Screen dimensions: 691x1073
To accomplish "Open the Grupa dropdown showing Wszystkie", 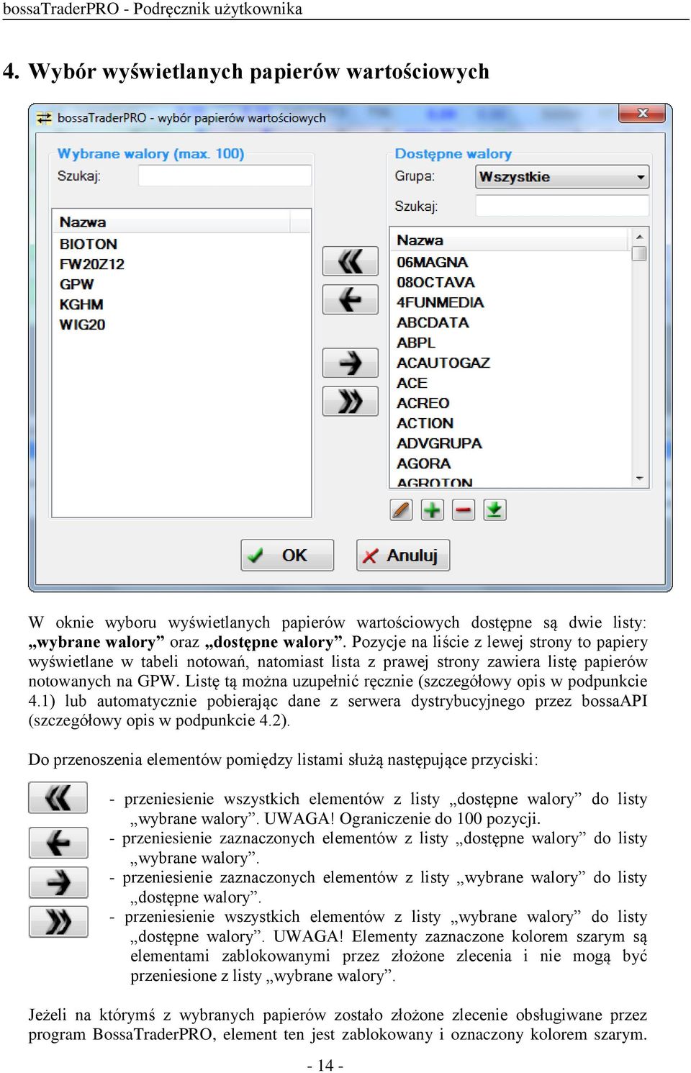I will [562, 177].
